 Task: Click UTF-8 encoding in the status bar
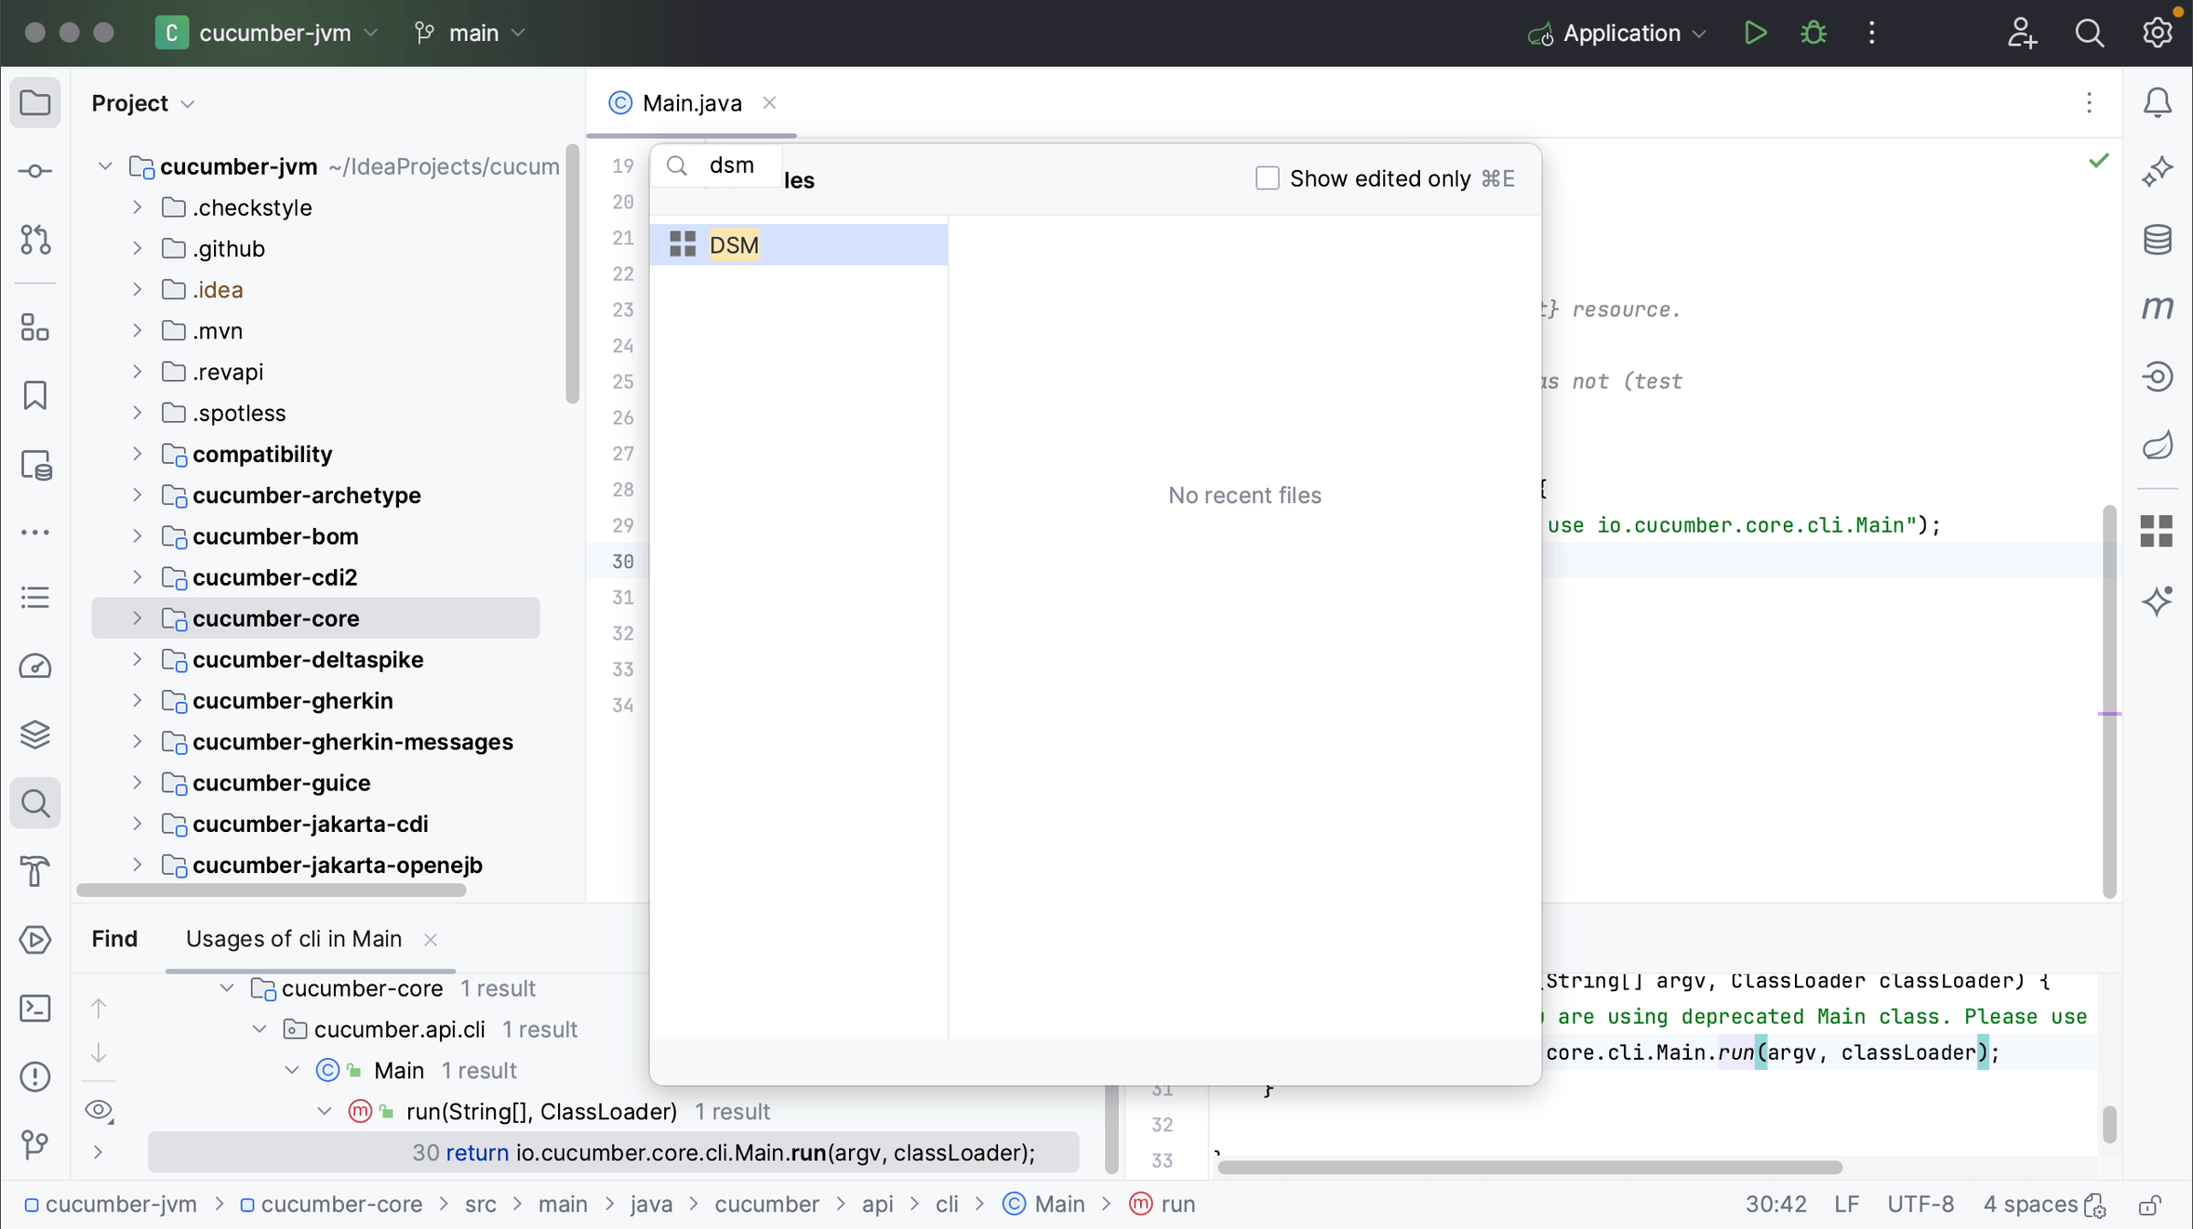[x=1921, y=1204]
